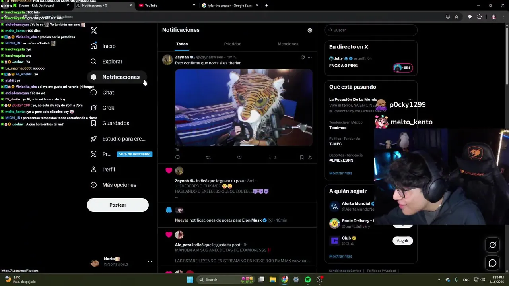Open notification settings gear icon
Screen dimensions: 509x286
click(310, 30)
